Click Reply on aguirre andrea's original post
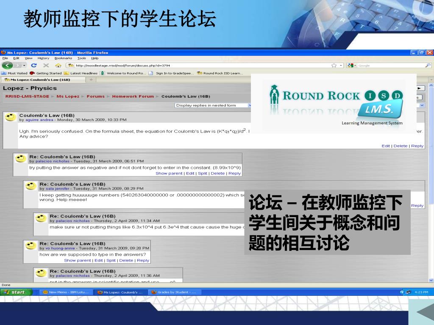 [x=417, y=146]
